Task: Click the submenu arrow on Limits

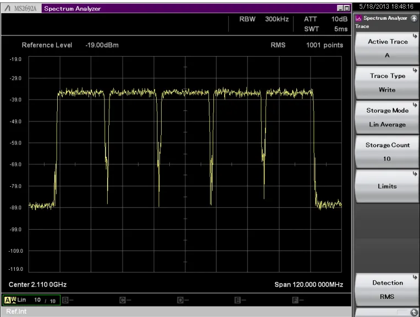Action: 415,174
